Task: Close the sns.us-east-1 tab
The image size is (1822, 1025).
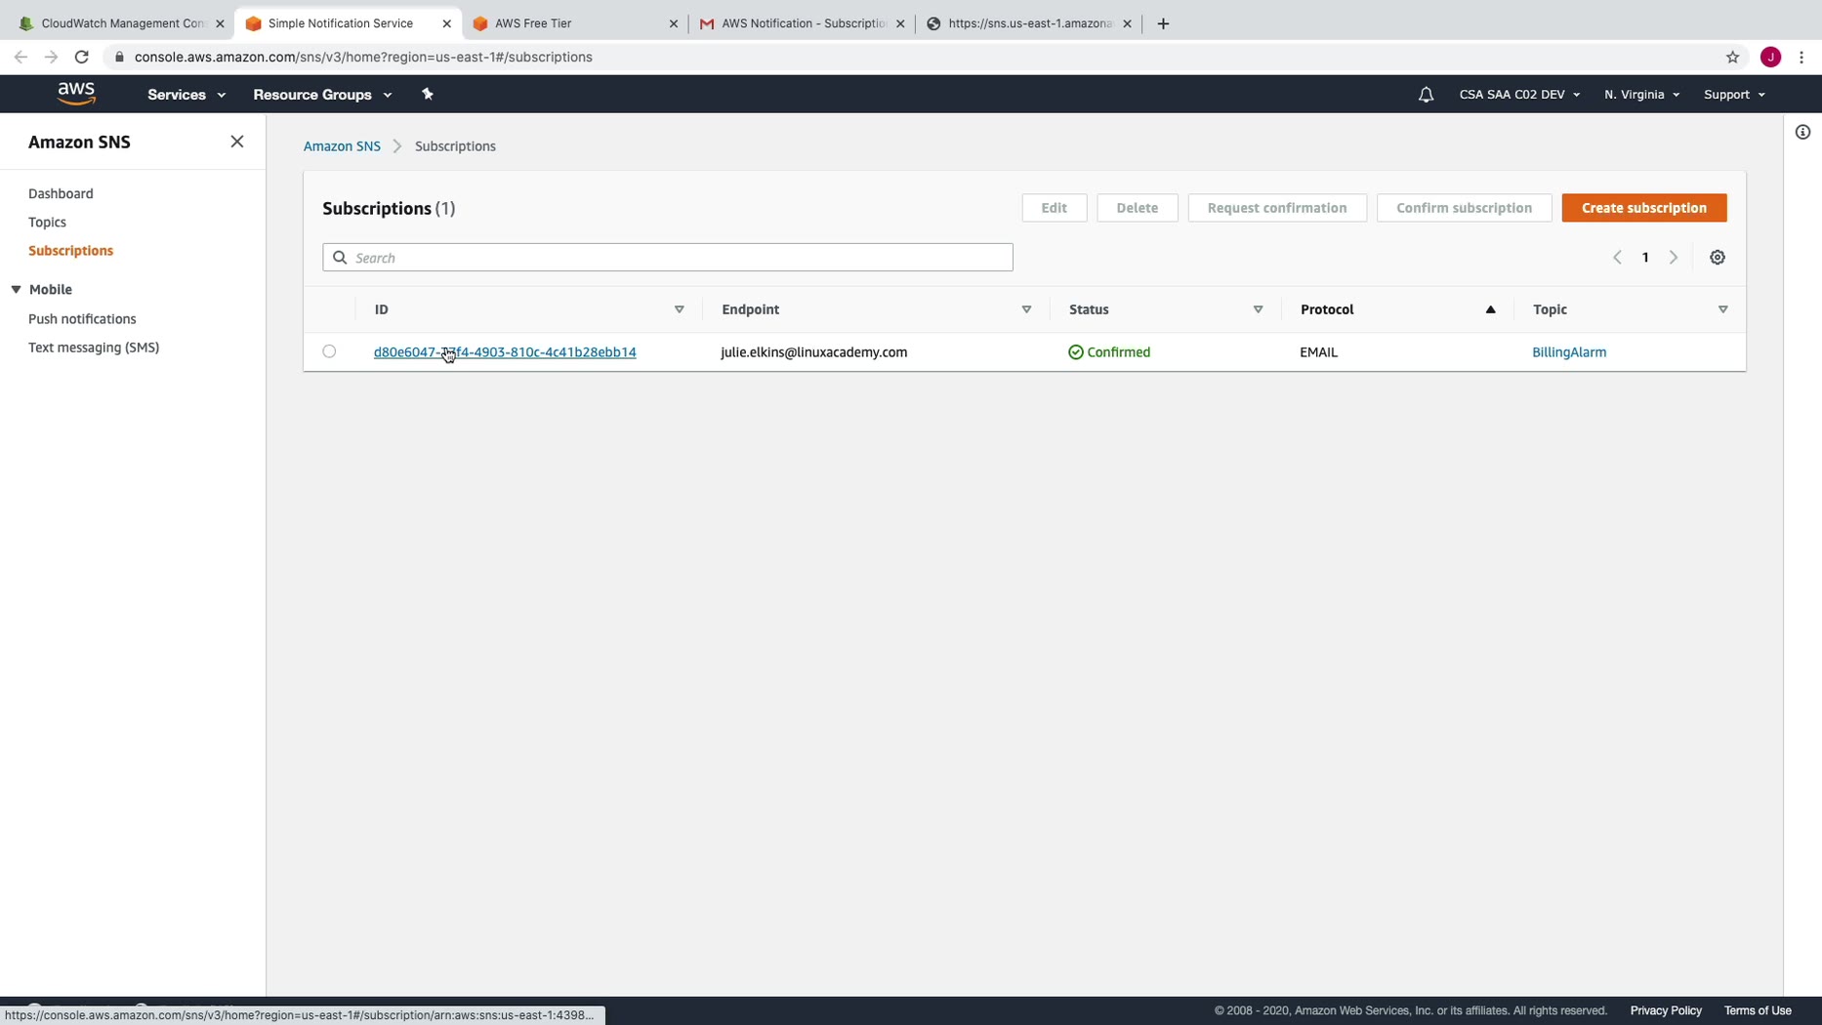Action: pyautogui.click(x=1127, y=23)
